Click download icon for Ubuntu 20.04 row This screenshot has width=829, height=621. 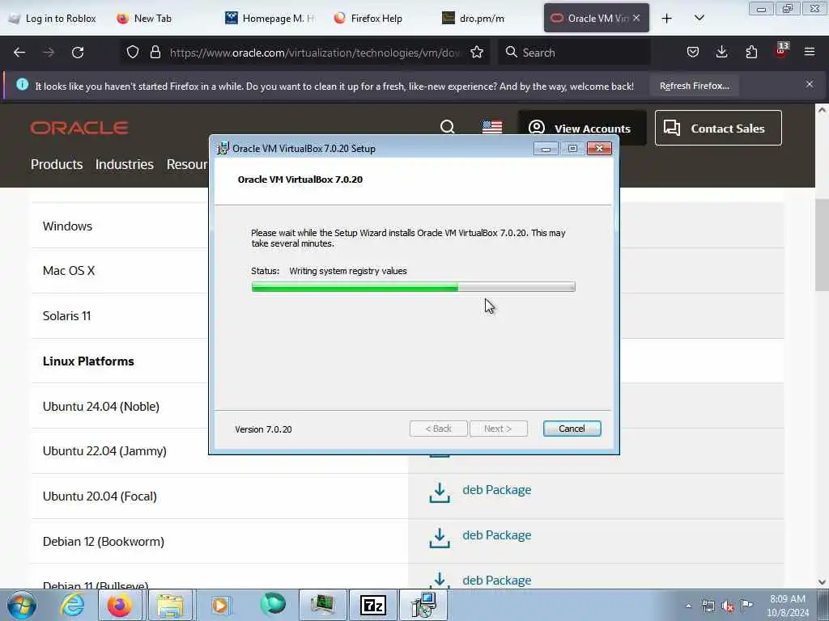[x=440, y=492]
